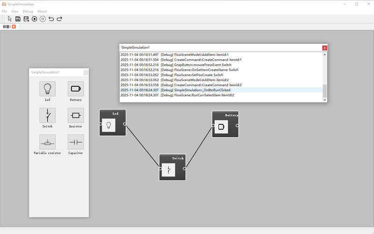Stop the simulation with Stop button
The height and width of the screenshot is (234, 374).
[43, 19]
